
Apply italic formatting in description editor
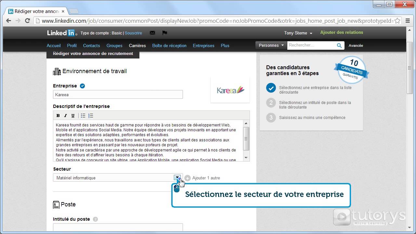tap(65, 116)
